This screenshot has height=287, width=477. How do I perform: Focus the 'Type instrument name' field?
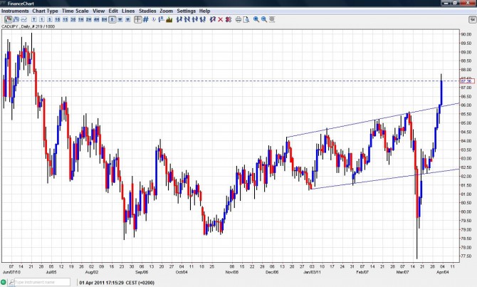click(42, 282)
